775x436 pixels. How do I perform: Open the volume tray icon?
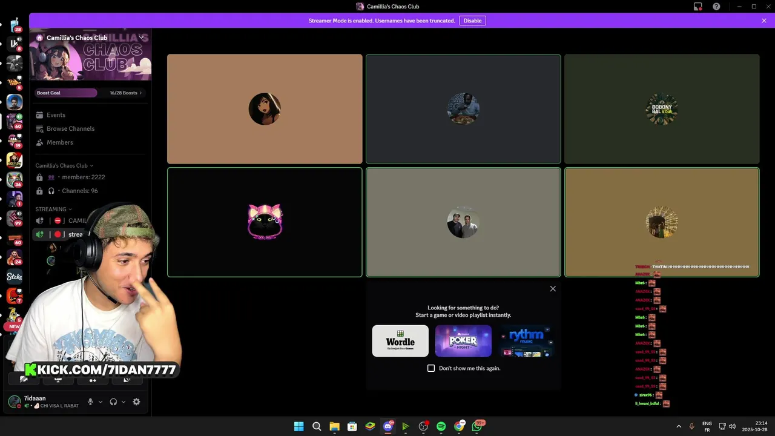(732, 426)
